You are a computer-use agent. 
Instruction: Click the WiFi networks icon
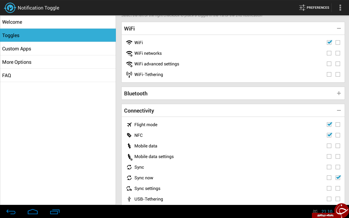(129, 53)
